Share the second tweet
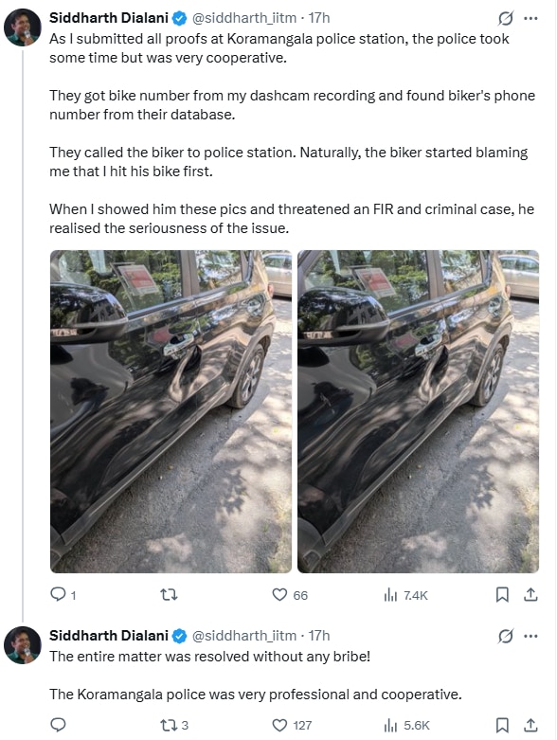 click(x=530, y=725)
